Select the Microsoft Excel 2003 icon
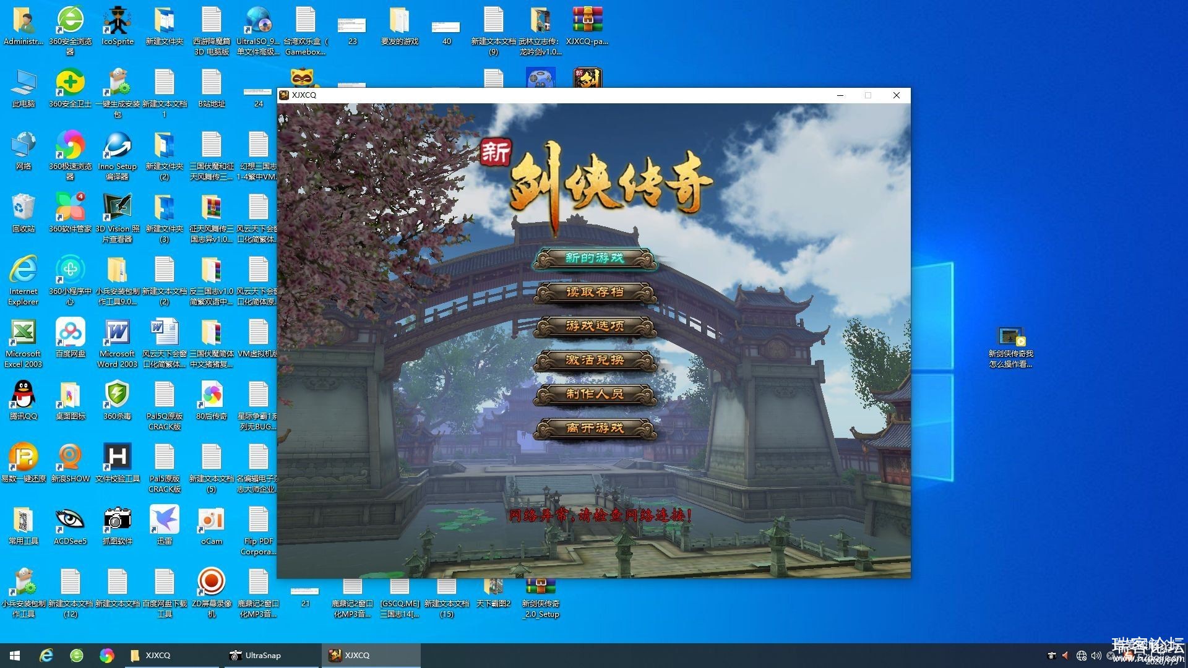This screenshot has height=668, width=1188. [x=24, y=343]
